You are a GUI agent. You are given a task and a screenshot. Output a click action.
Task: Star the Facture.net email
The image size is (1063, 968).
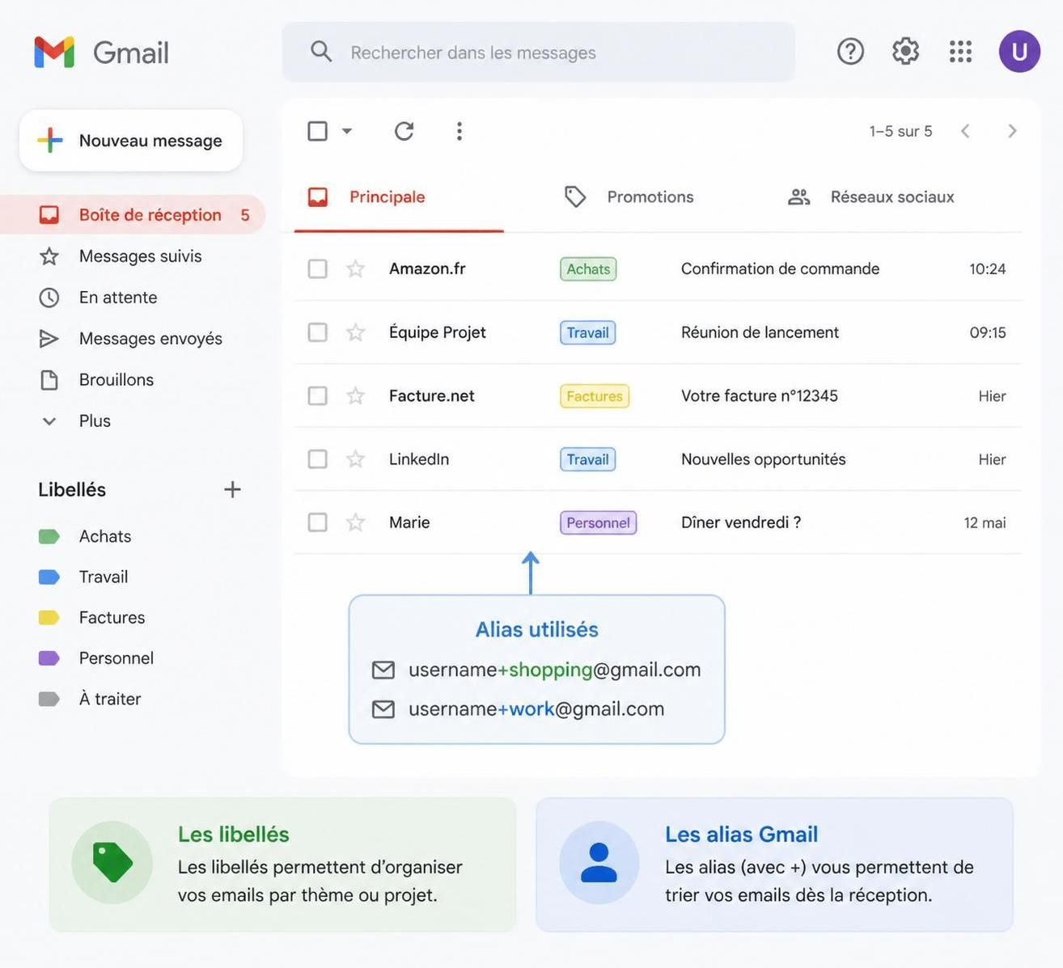point(355,395)
